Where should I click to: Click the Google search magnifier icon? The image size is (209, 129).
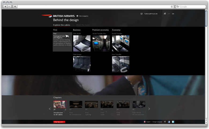coord(178,6)
